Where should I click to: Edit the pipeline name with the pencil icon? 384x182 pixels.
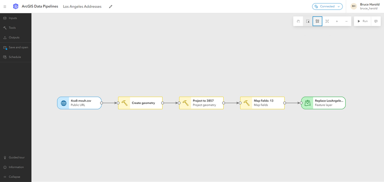[111, 7]
